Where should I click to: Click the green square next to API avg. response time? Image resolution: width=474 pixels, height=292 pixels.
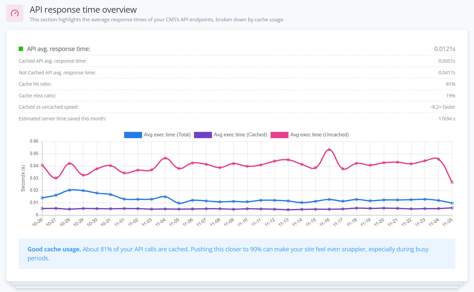21,49
